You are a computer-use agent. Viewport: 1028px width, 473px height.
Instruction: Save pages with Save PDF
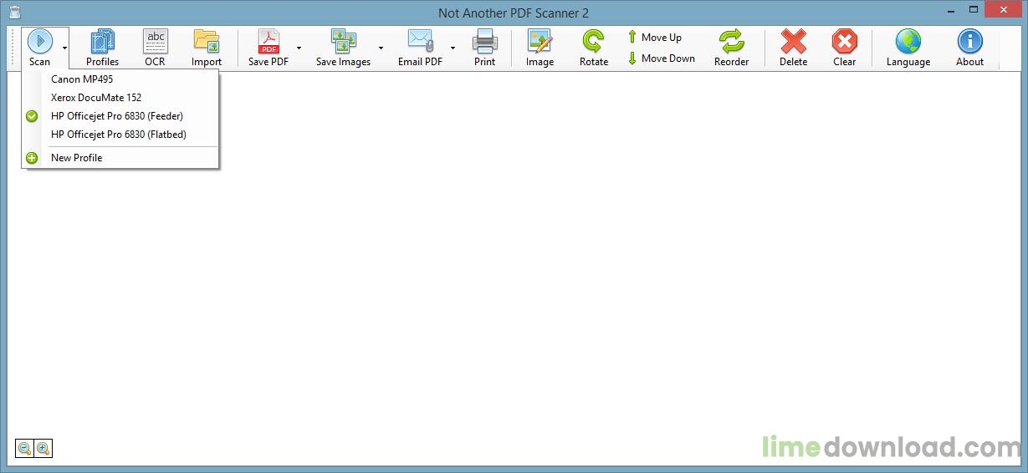(269, 48)
